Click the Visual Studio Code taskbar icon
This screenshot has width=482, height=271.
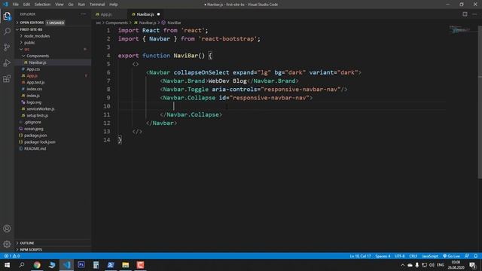tap(66, 265)
